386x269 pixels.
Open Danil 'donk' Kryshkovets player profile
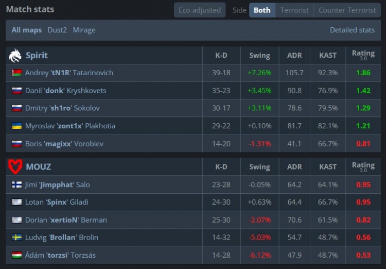[65, 91]
